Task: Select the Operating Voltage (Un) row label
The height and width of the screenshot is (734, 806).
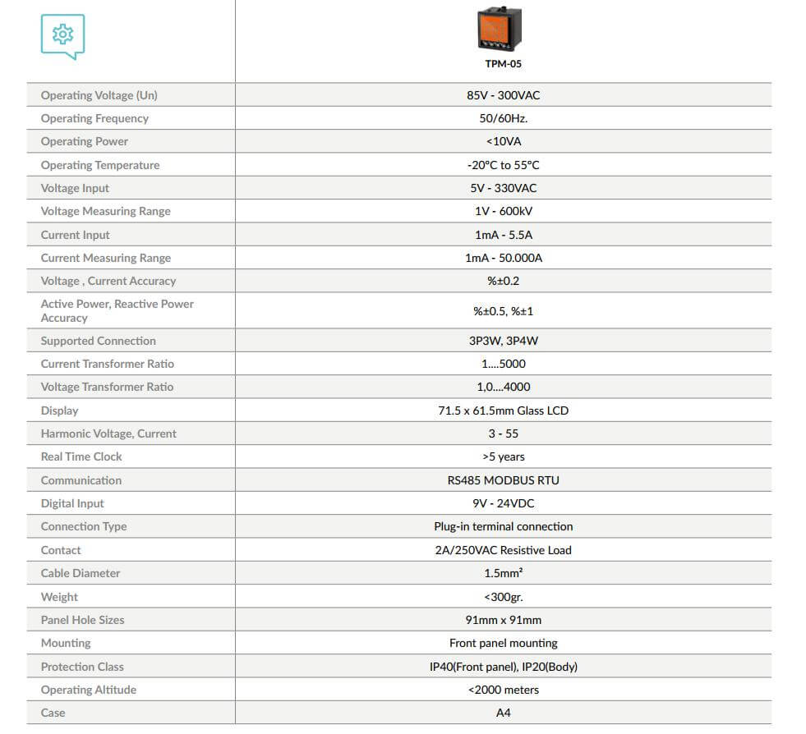Action: 99,95
